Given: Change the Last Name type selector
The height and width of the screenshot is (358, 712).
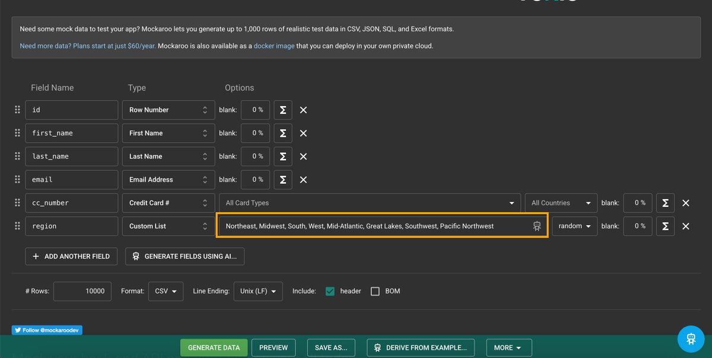Looking at the screenshot, I should 169,156.
